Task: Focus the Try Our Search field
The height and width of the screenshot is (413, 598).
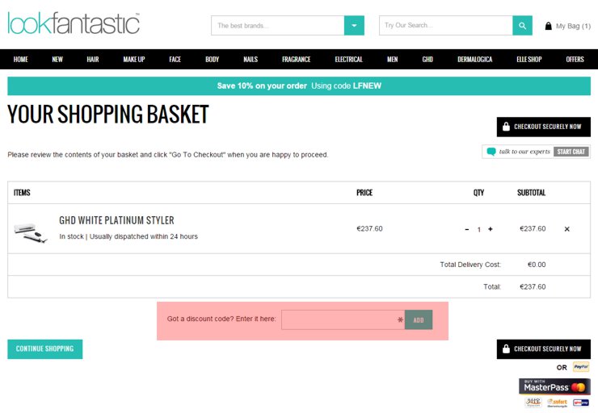Action: [x=445, y=26]
